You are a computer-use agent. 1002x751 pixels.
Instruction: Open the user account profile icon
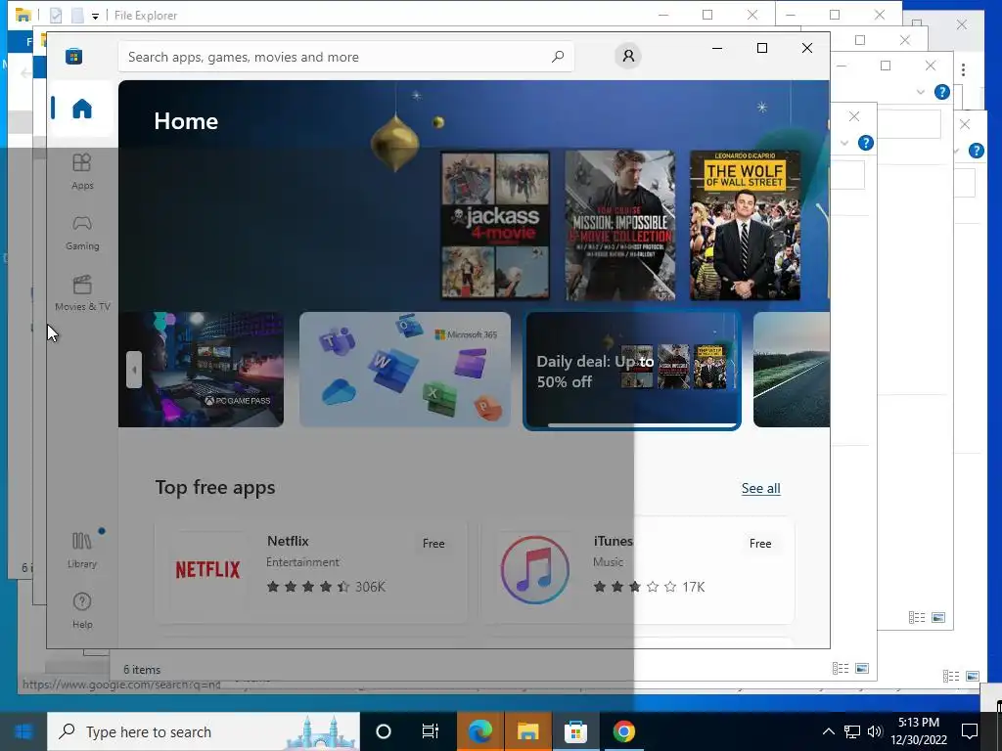pyautogui.click(x=628, y=56)
